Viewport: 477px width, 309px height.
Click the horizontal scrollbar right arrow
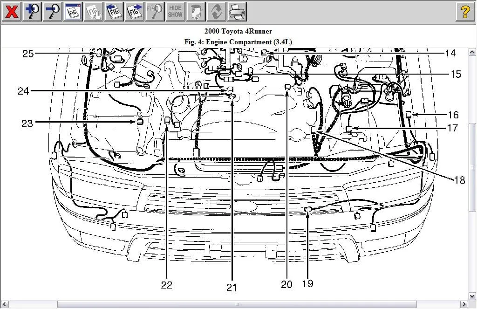coord(464,304)
